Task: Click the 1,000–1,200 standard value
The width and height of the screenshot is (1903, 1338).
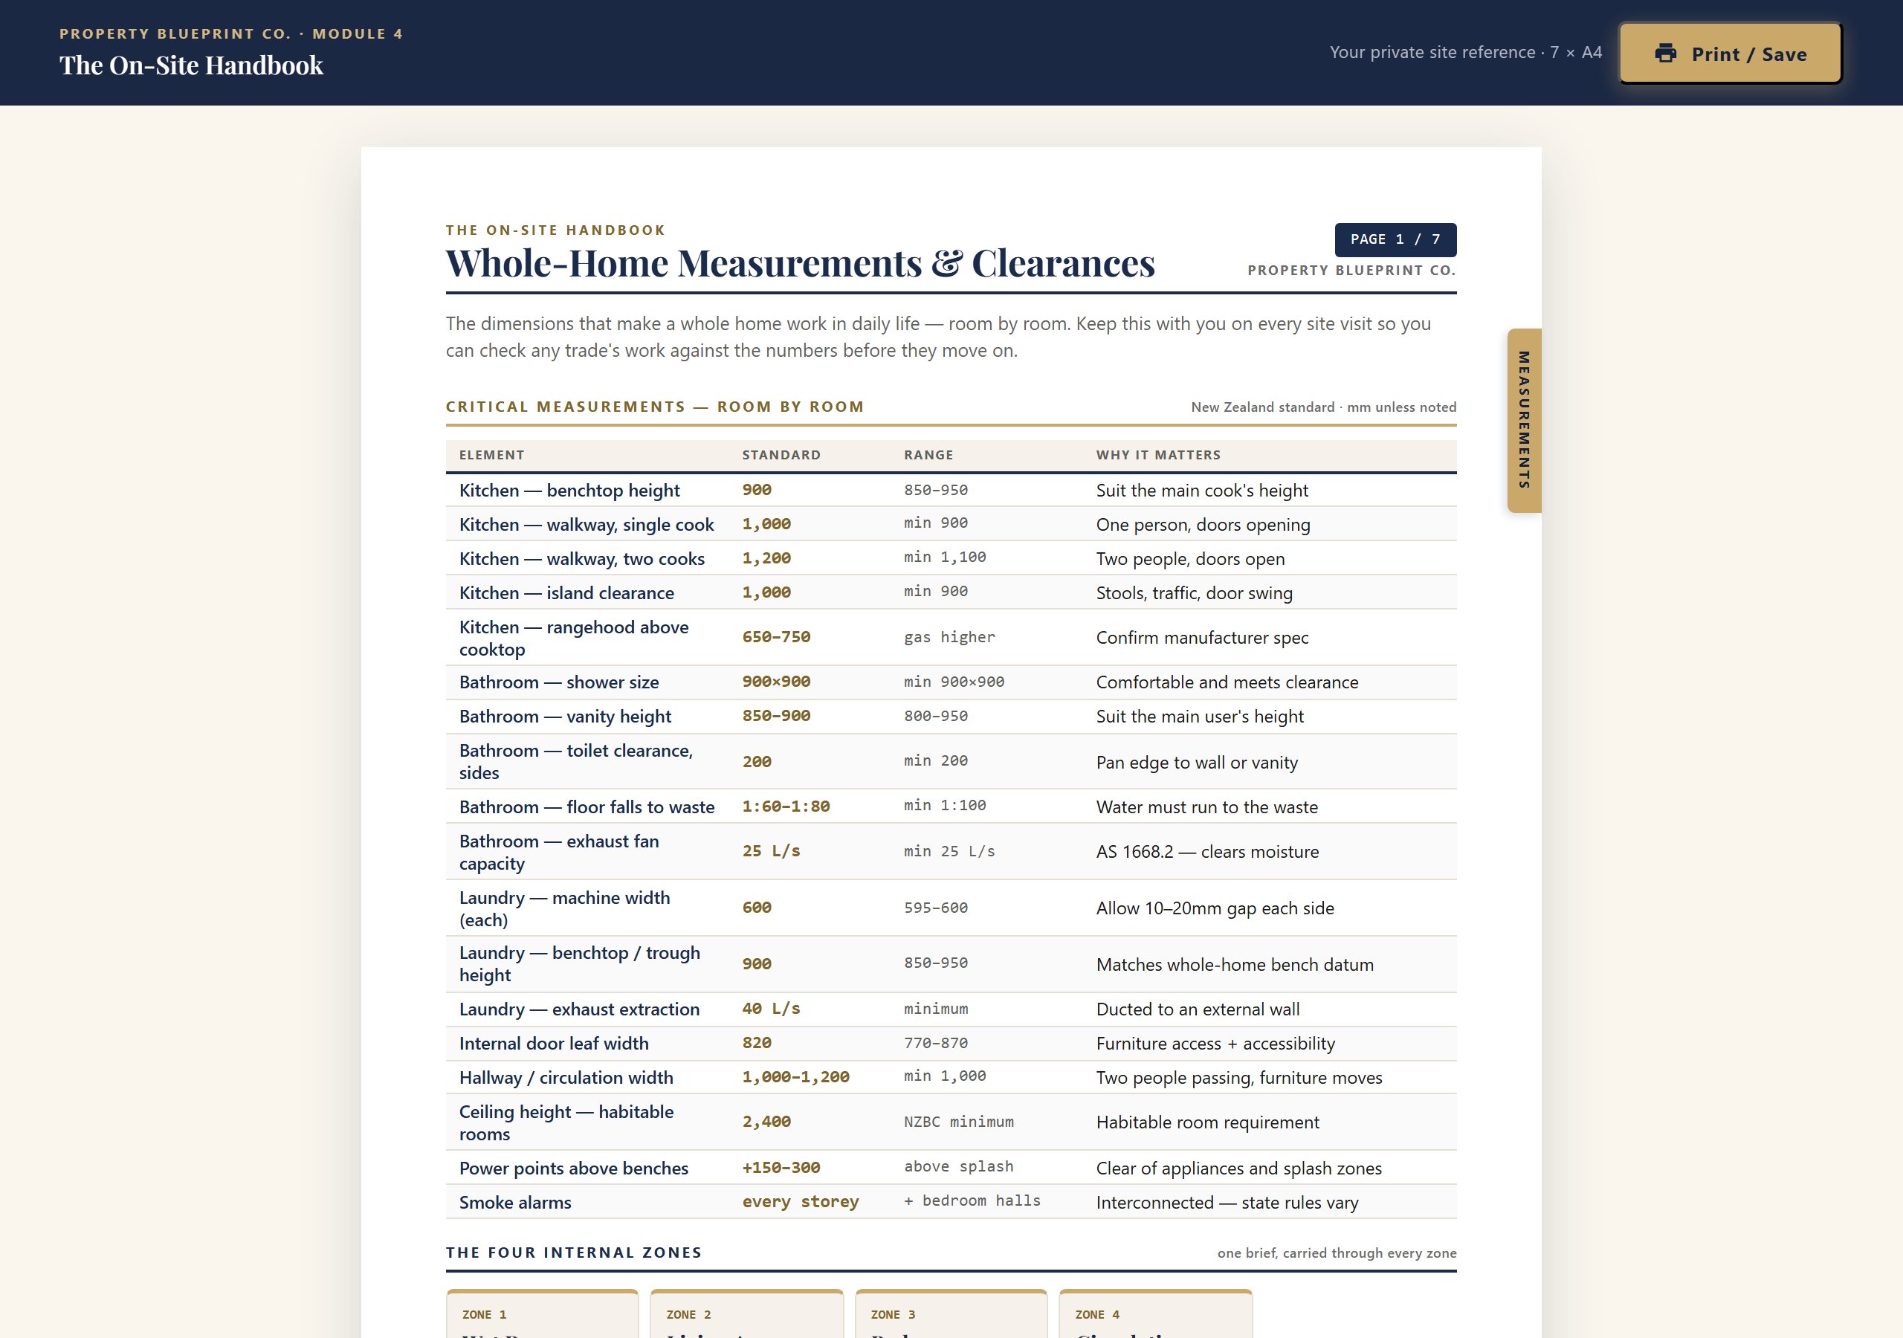Action: (795, 1077)
